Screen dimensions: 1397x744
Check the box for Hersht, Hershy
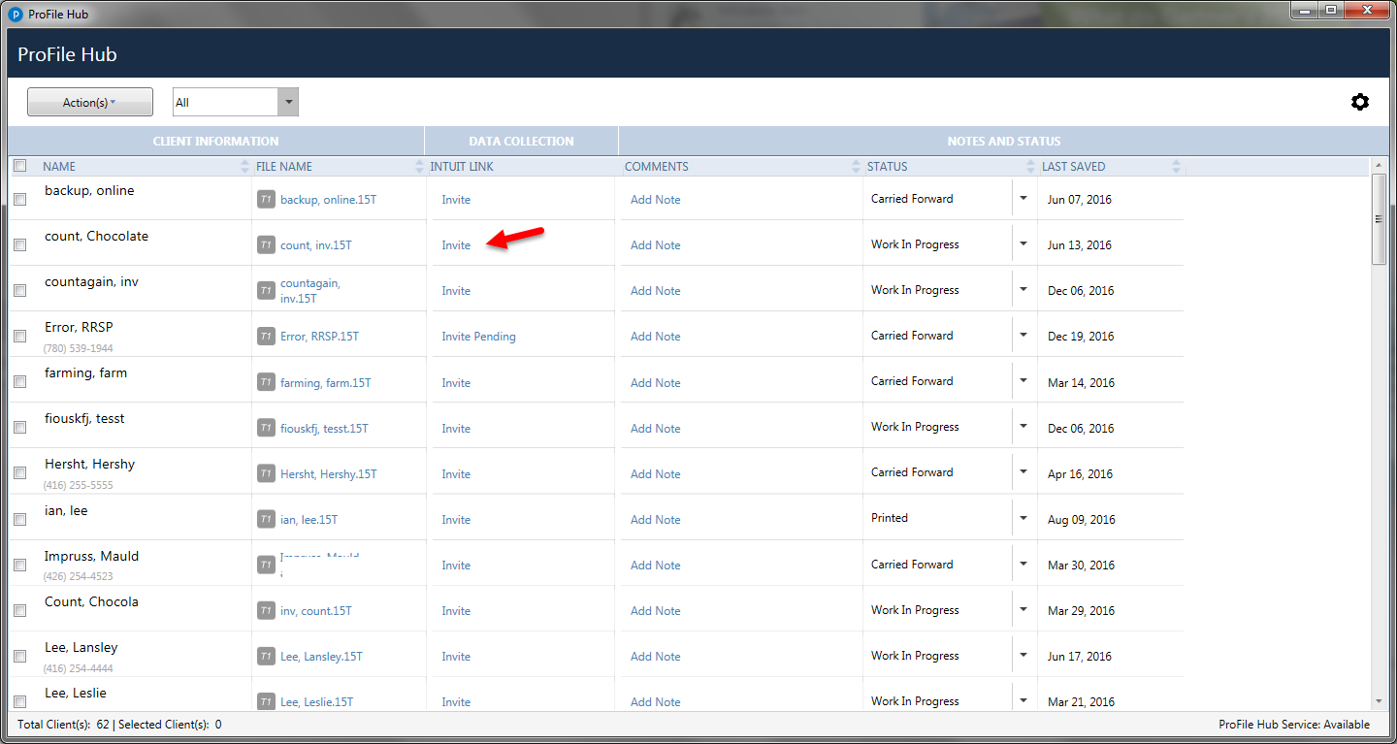(x=19, y=473)
